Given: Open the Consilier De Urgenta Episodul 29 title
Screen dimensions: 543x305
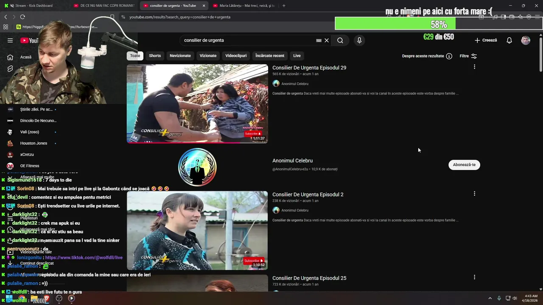Looking at the screenshot, I should click(x=309, y=68).
